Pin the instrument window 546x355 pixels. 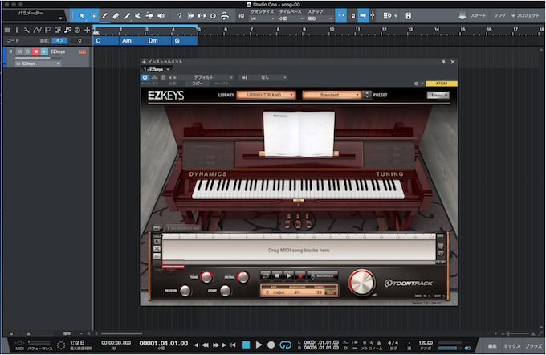tap(443, 62)
